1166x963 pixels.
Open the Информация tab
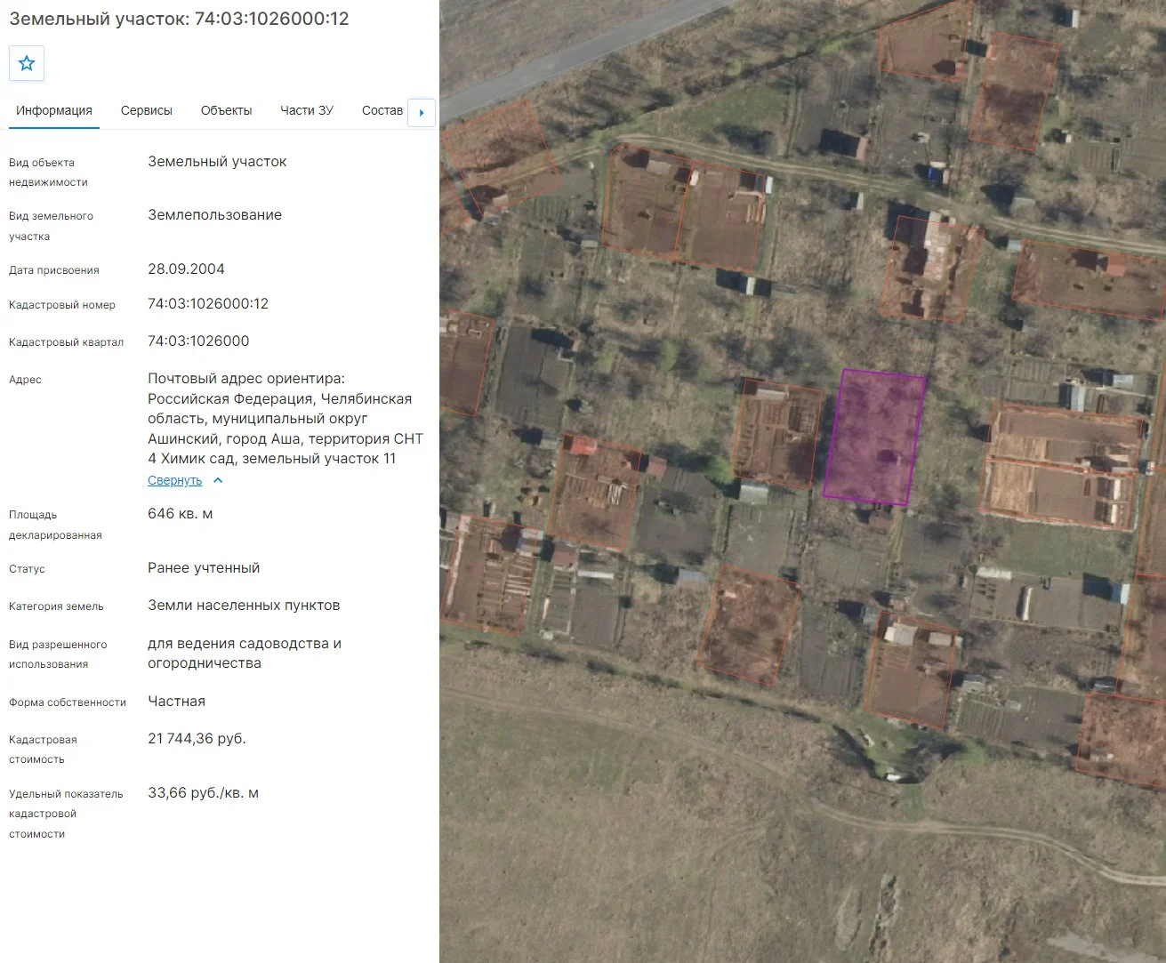click(x=54, y=110)
